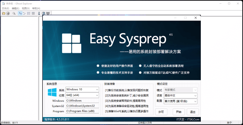The image size is (243, 125).
Task: Select Small Icons view in Ghost Explorer toolbar
Action: [24, 13]
